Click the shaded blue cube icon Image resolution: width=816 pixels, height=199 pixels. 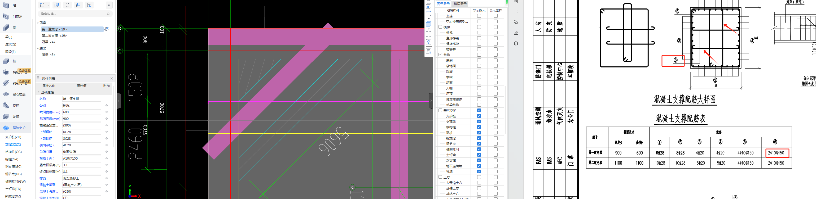(429, 24)
